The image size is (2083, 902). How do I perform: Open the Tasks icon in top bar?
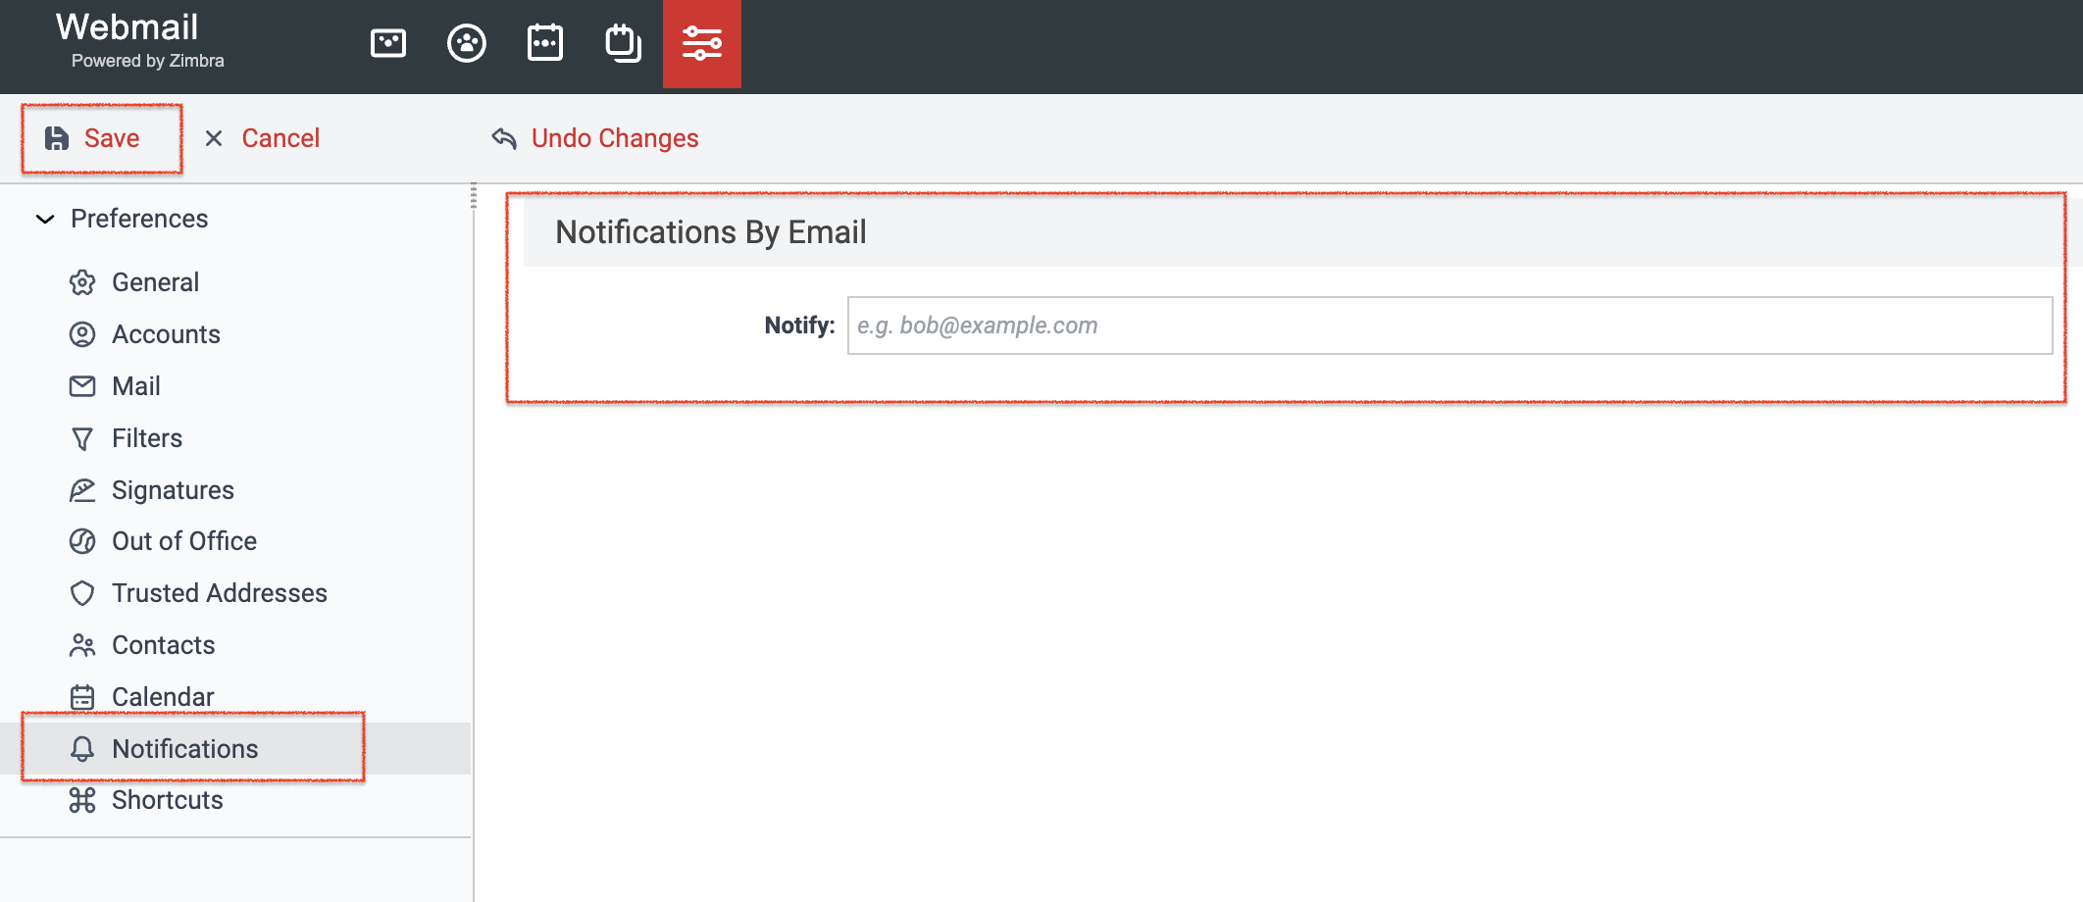pos(624,43)
